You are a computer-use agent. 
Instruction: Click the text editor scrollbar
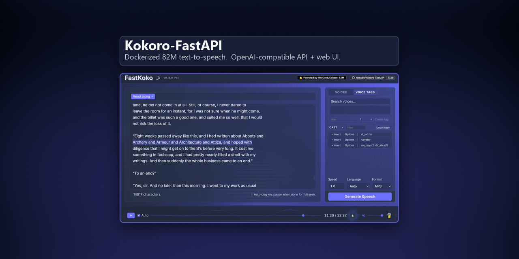tap(314, 177)
